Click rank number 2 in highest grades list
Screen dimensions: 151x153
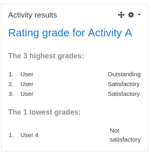[x=11, y=84]
